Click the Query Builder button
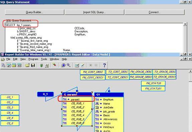 (x=34, y=12)
